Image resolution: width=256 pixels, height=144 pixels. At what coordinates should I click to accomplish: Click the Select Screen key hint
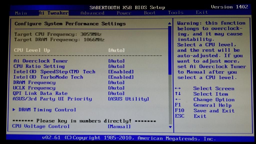[x=204, y=88]
